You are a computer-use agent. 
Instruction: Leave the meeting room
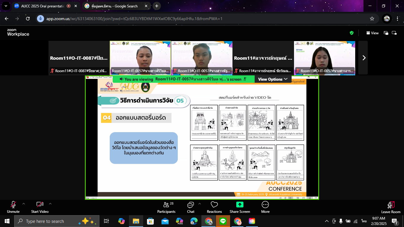(391, 207)
